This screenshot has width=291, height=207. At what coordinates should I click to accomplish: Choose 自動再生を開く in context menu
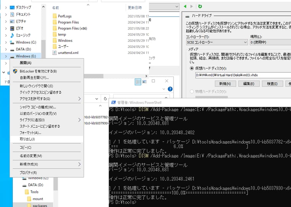[x=47, y=78]
